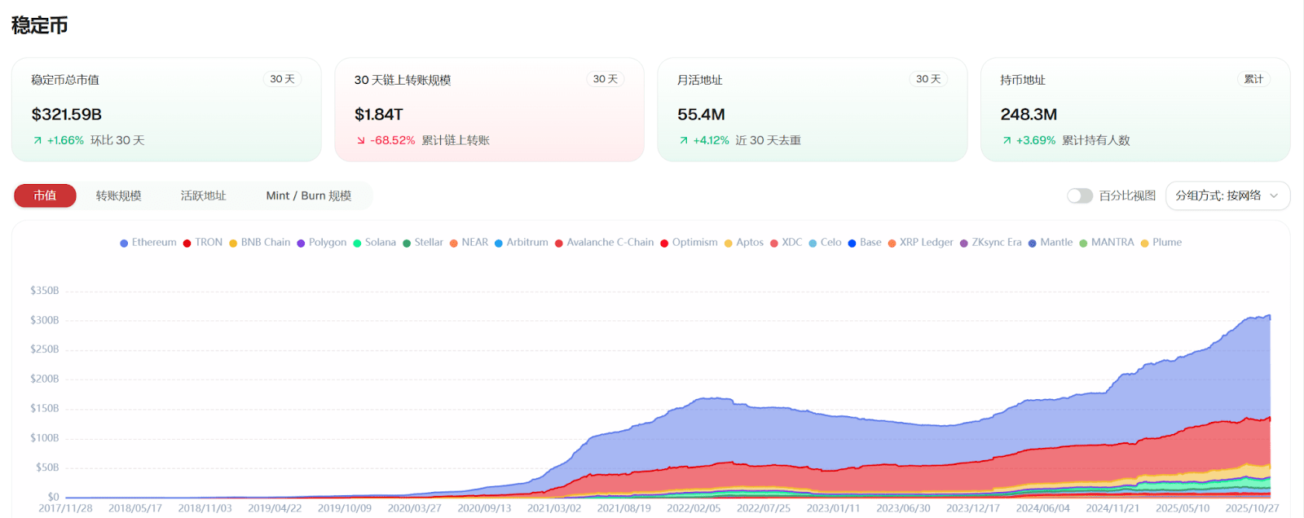Click the TRON legend red dot
The width and height of the screenshot is (1304, 518).
coord(187,244)
